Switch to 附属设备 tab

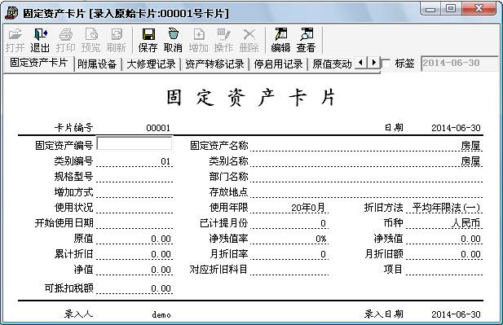click(97, 64)
